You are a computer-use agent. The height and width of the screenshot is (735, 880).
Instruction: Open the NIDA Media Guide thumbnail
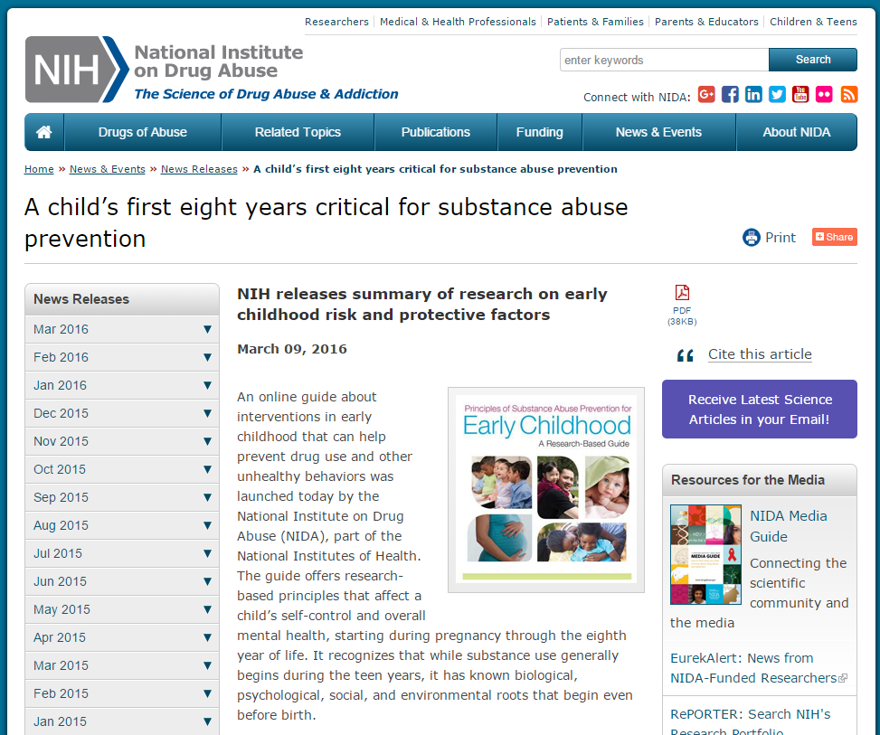click(705, 554)
